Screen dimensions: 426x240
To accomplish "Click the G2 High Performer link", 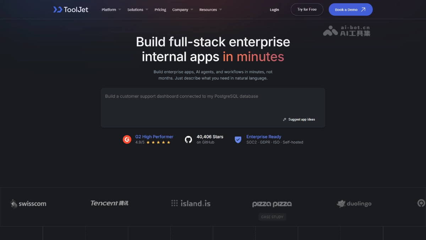I will tap(154, 137).
